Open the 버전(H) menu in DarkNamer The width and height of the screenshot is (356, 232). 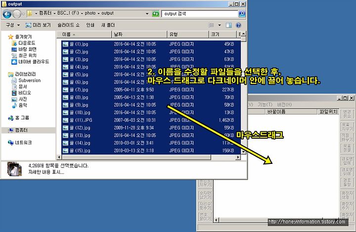284,105
